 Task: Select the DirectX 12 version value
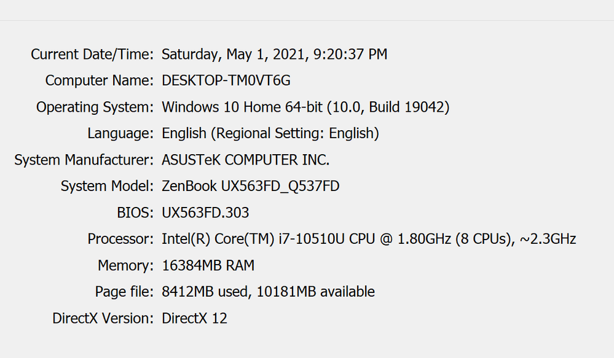pyautogui.click(x=194, y=319)
